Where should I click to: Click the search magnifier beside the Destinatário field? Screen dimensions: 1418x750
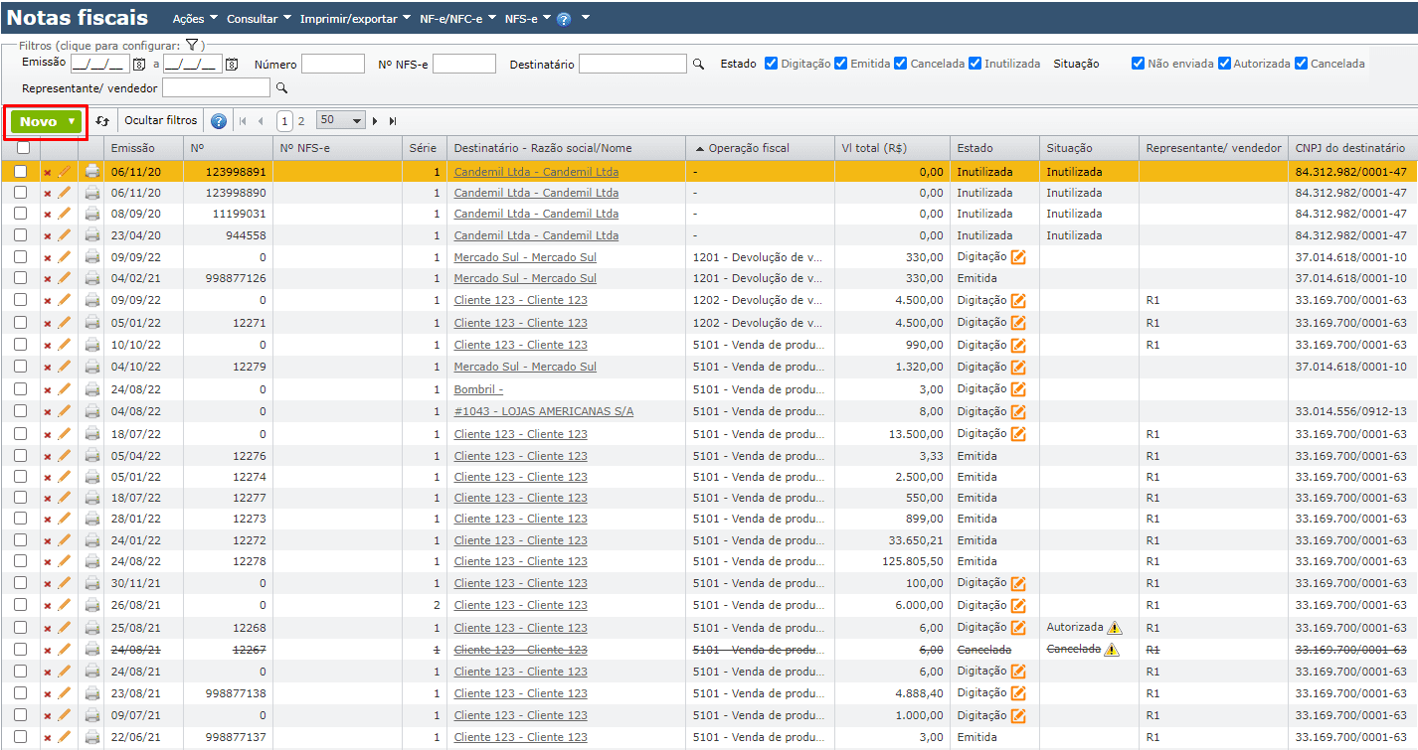(698, 64)
